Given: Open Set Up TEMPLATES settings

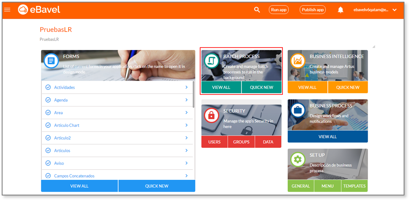Looking at the screenshot, I should point(354,186).
